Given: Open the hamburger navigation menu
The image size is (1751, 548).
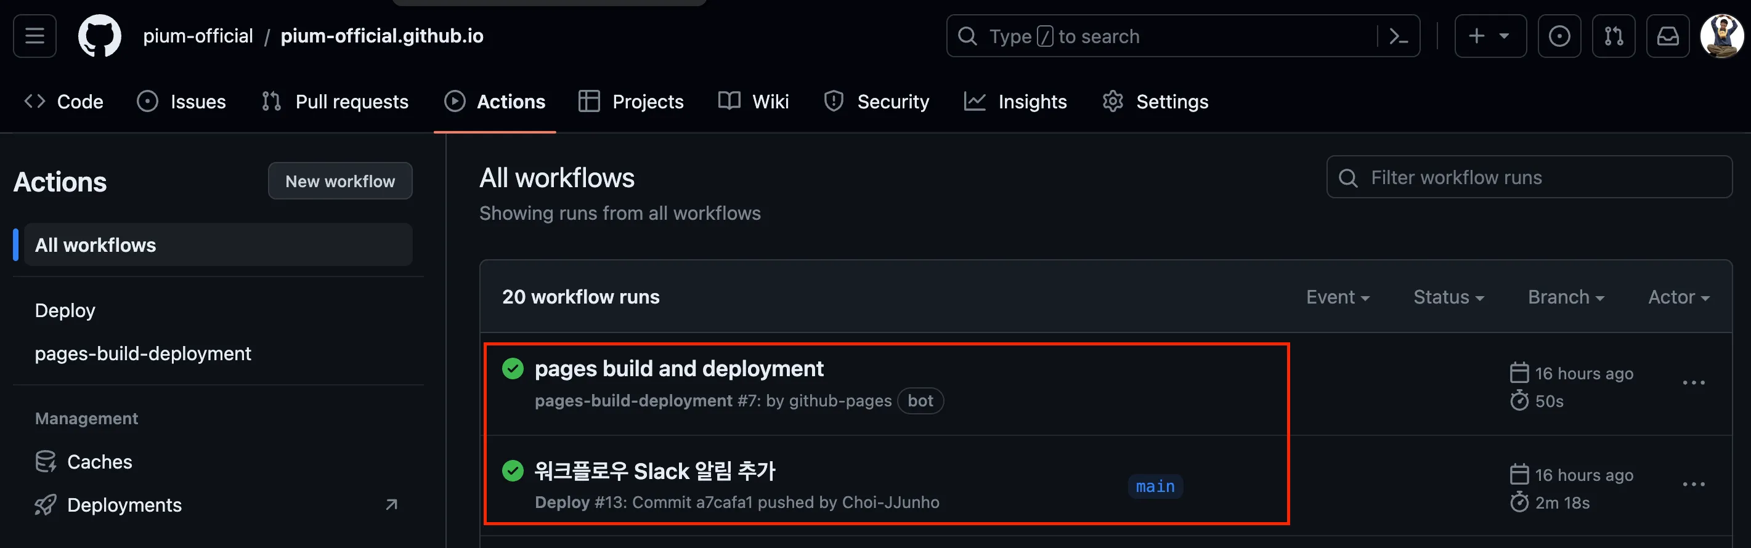Looking at the screenshot, I should point(35,36).
